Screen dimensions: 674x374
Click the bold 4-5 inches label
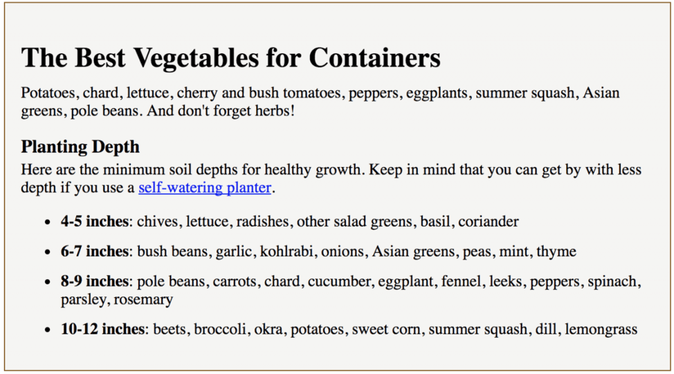95,222
